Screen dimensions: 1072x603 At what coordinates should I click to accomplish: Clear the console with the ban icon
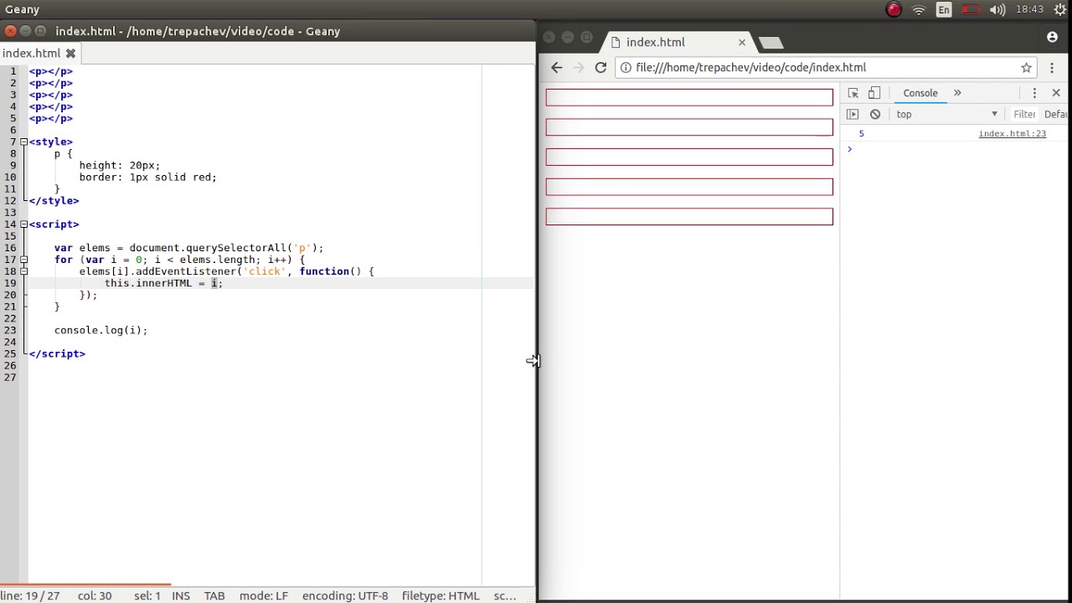coord(875,114)
